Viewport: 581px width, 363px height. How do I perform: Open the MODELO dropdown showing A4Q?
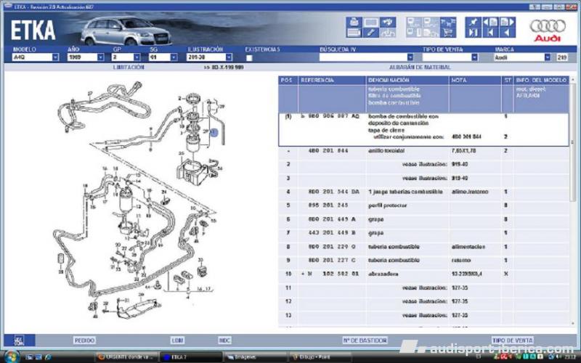tap(55, 57)
